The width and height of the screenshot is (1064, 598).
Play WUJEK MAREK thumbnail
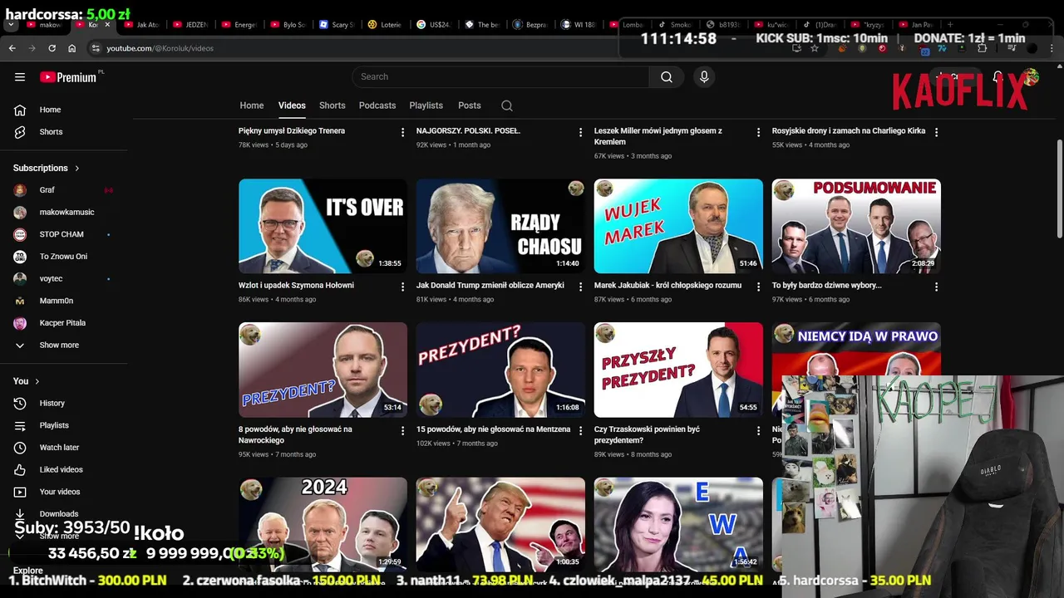click(x=678, y=226)
